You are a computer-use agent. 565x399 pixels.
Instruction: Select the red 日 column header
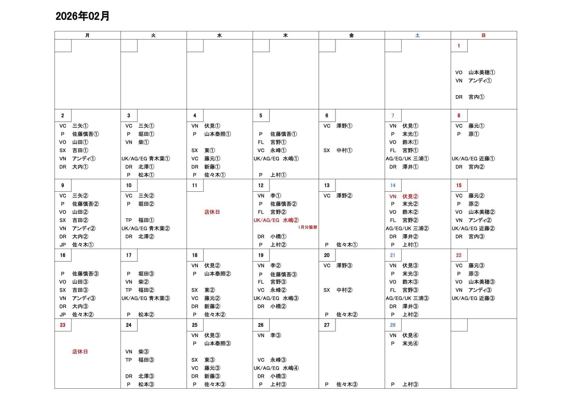pyautogui.click(x=483, y=35)
